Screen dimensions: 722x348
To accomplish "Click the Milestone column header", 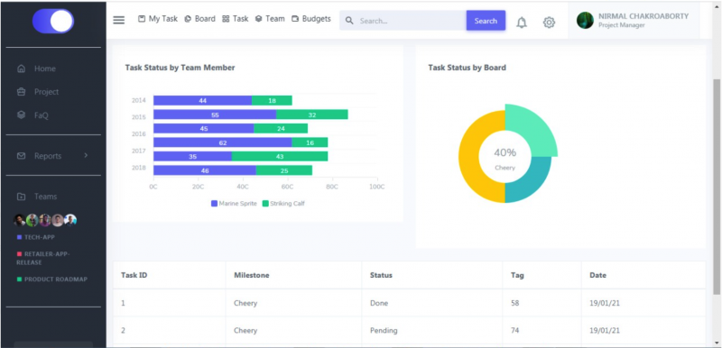I will pyautogui.click(x=252, y=275).
